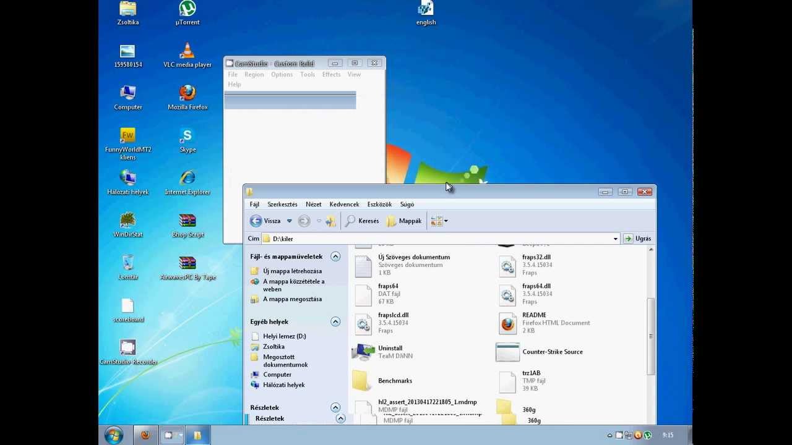Viewport: 792px width, 445px height.
Task: Open the Effects menu in CamStudio window
Action: point(331,75)
